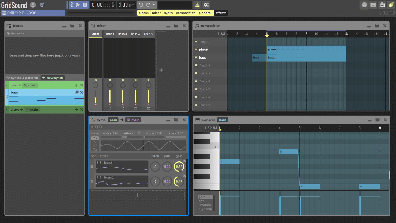
Task: Add a new pattern to piano synth
Action: pos(77,109)
